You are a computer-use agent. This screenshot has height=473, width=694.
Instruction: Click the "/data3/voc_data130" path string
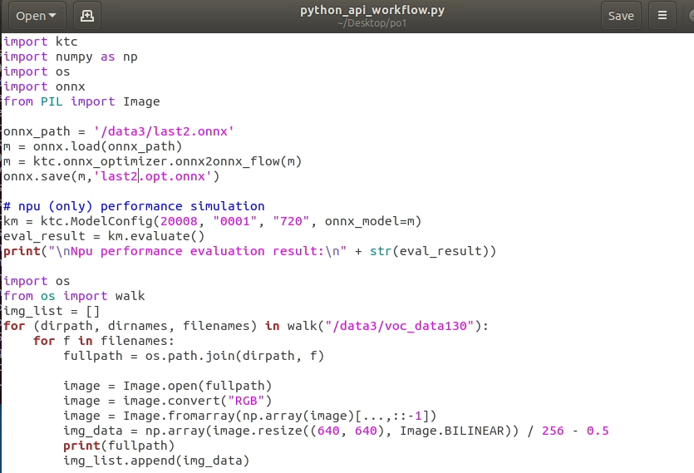click(x=400, y=327)
